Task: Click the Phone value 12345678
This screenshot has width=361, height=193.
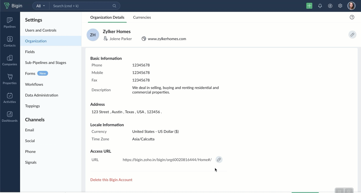Action: pos(141,65)
